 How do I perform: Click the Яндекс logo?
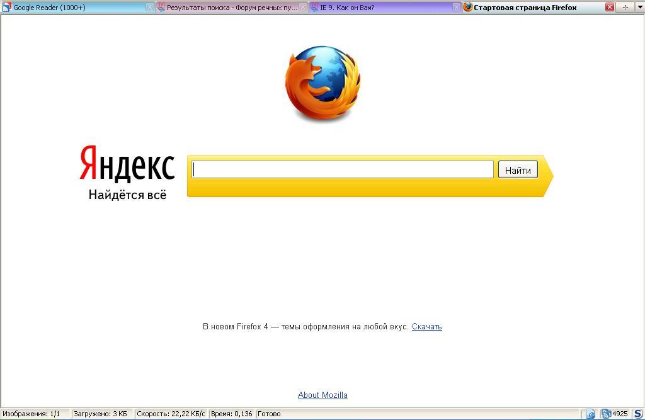tap(127, 164)
